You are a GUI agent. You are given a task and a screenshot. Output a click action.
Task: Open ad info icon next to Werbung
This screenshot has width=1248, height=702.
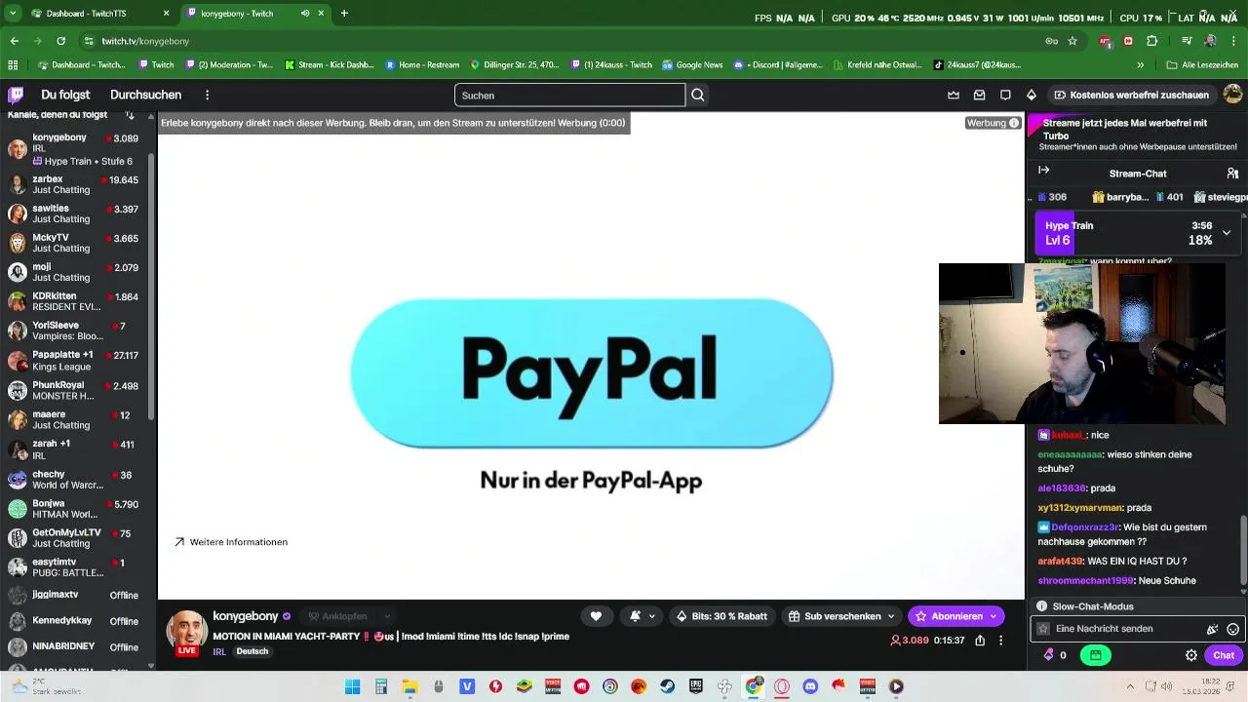1014,123
